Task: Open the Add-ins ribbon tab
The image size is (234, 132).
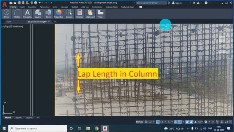Action: click(x=85, y=7)
